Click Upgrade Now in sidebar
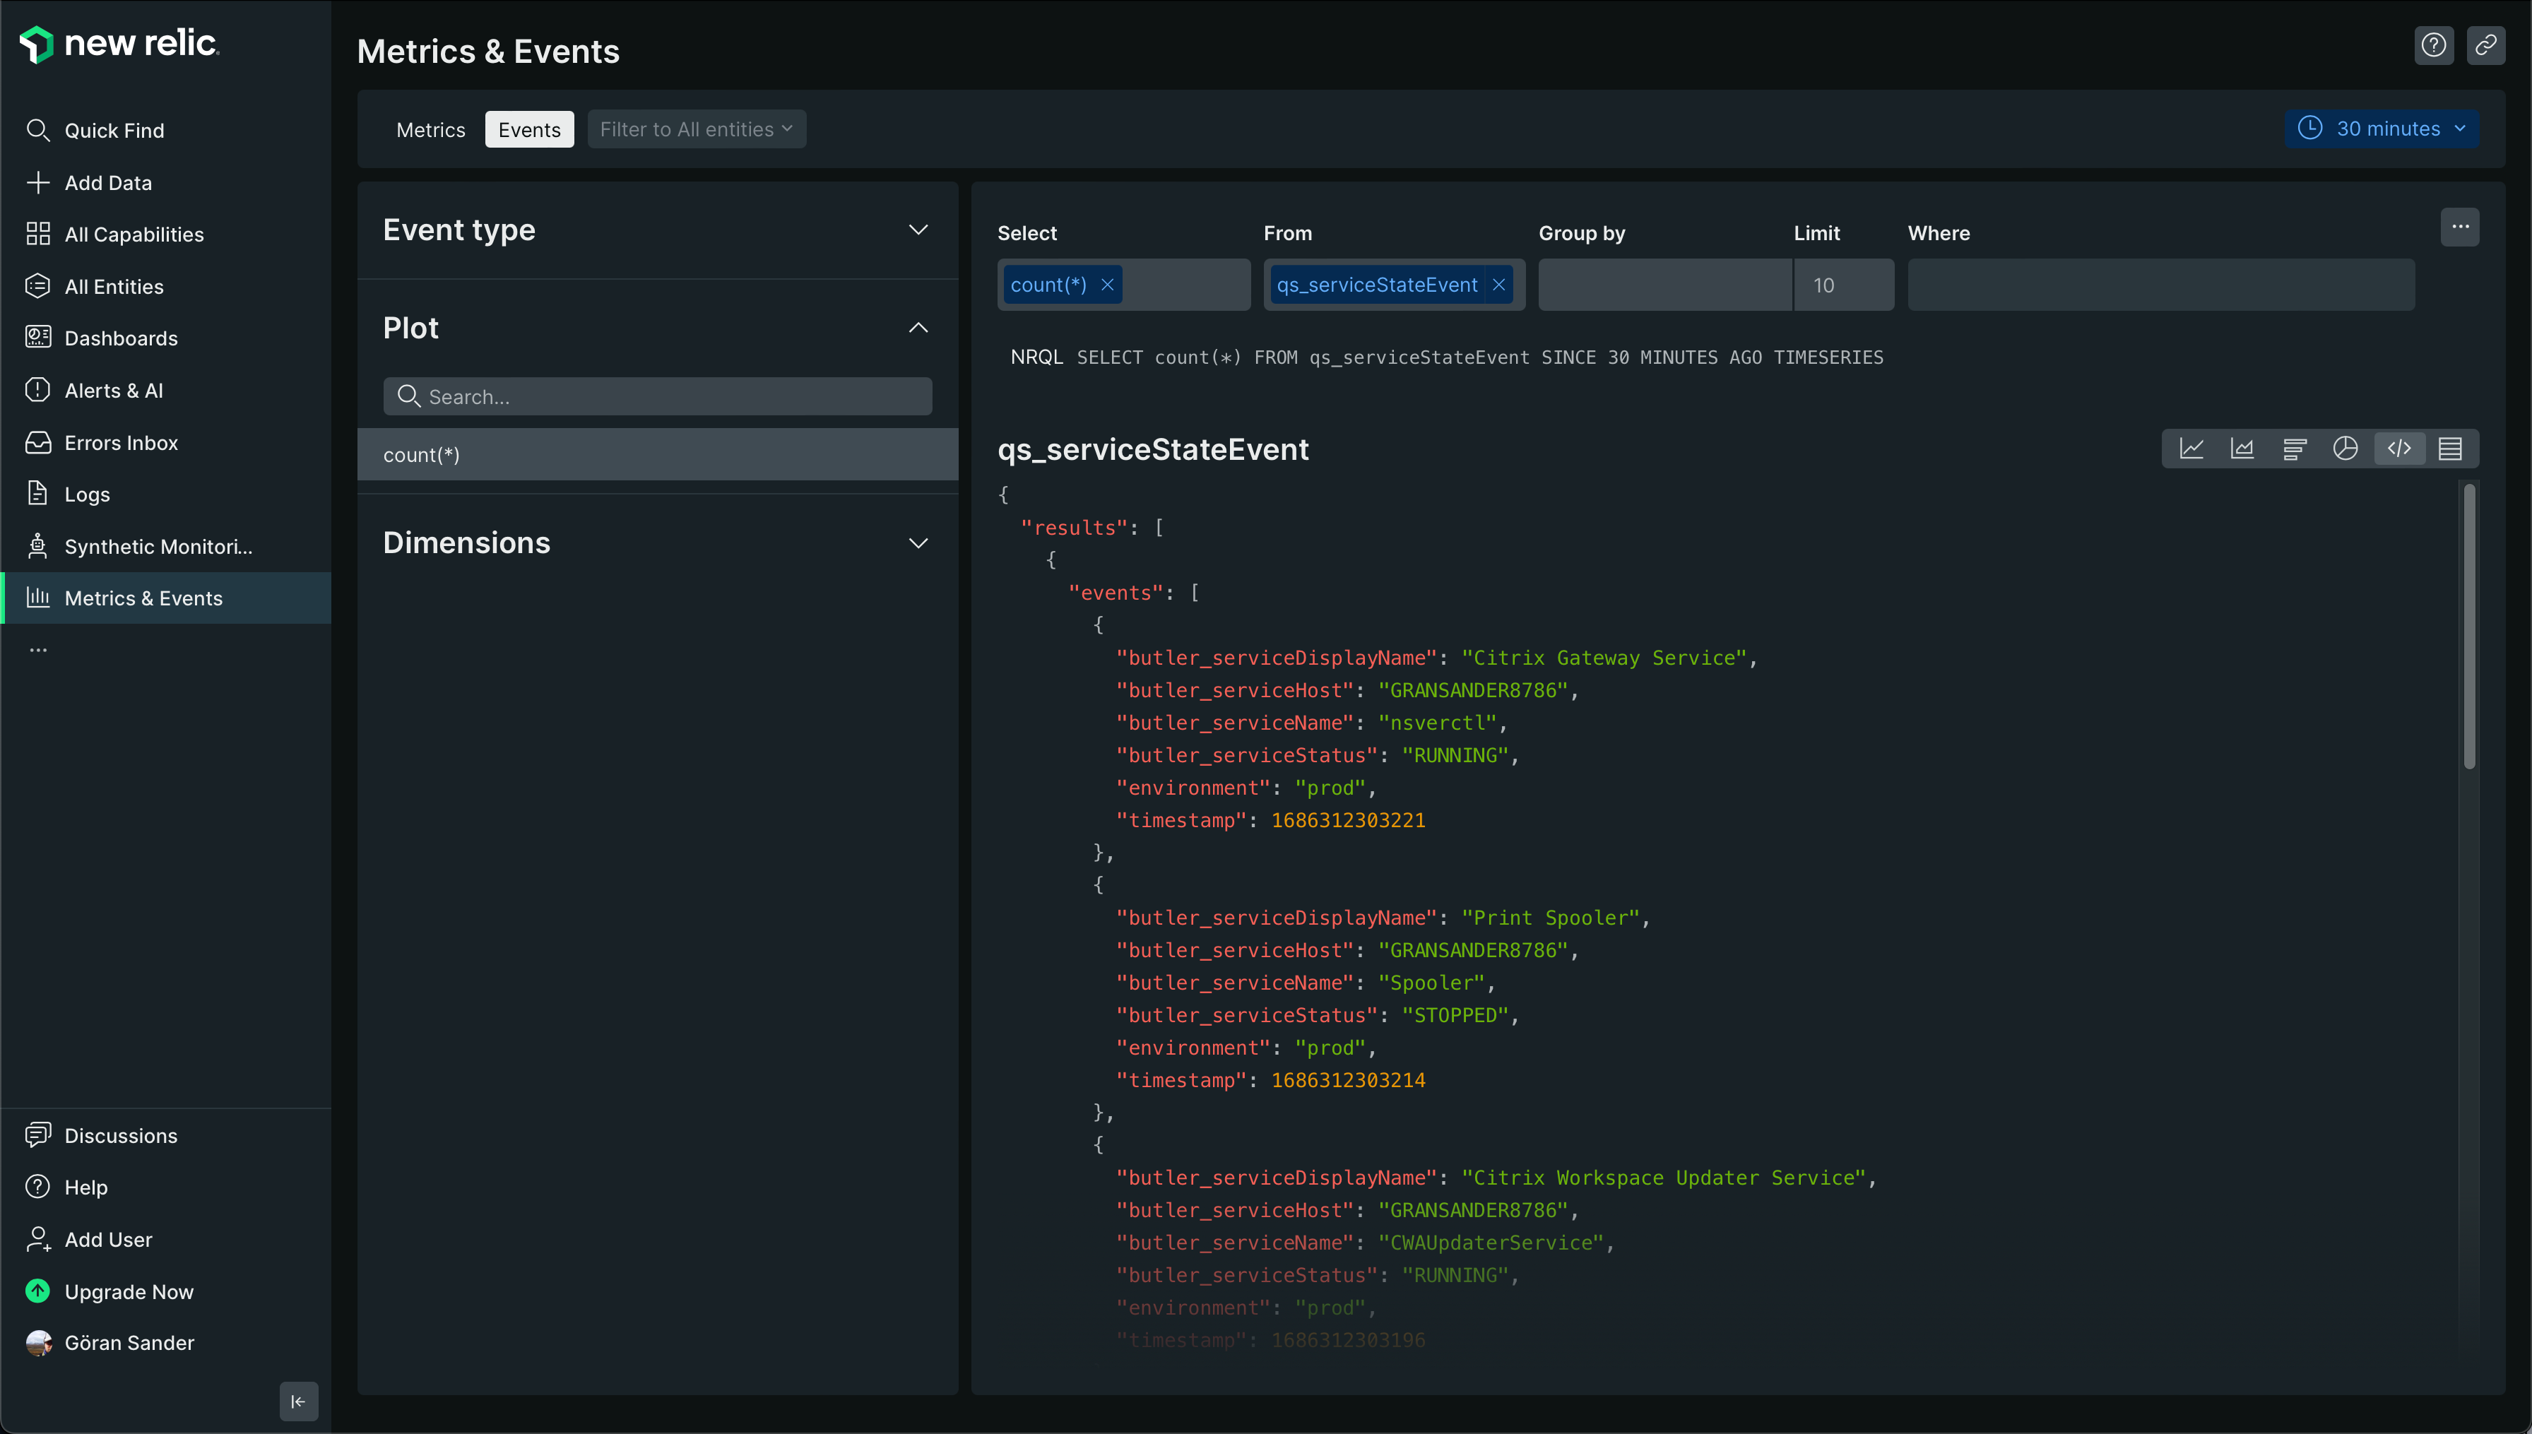 (129, 1291)
